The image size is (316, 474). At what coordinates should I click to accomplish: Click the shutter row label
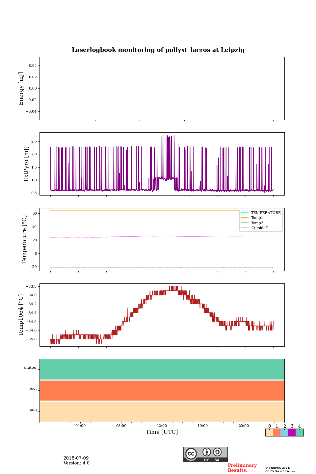pyautogui.click(x=30, y=367)
